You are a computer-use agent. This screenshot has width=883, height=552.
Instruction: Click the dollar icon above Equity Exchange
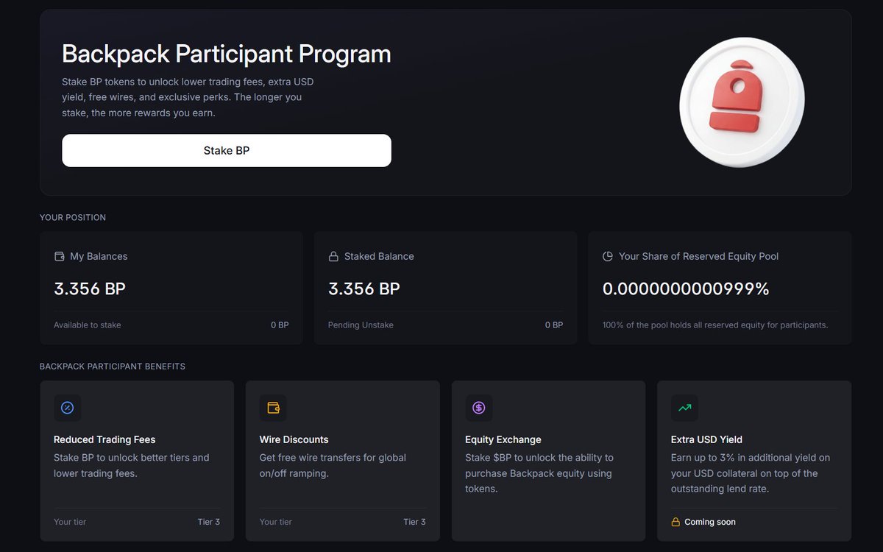479,408
